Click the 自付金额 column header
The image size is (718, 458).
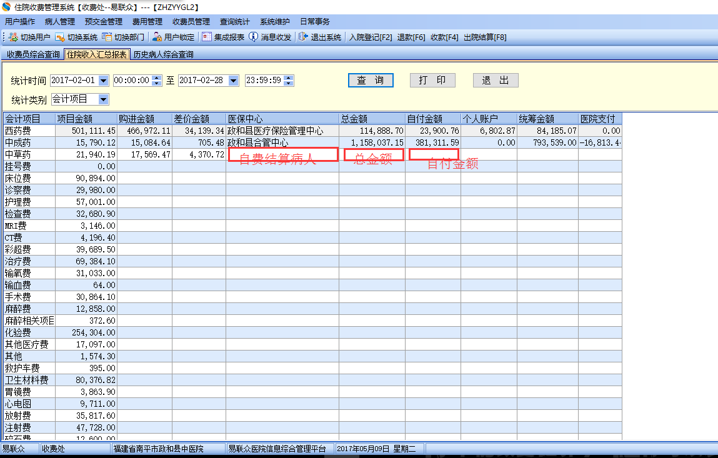433,119
